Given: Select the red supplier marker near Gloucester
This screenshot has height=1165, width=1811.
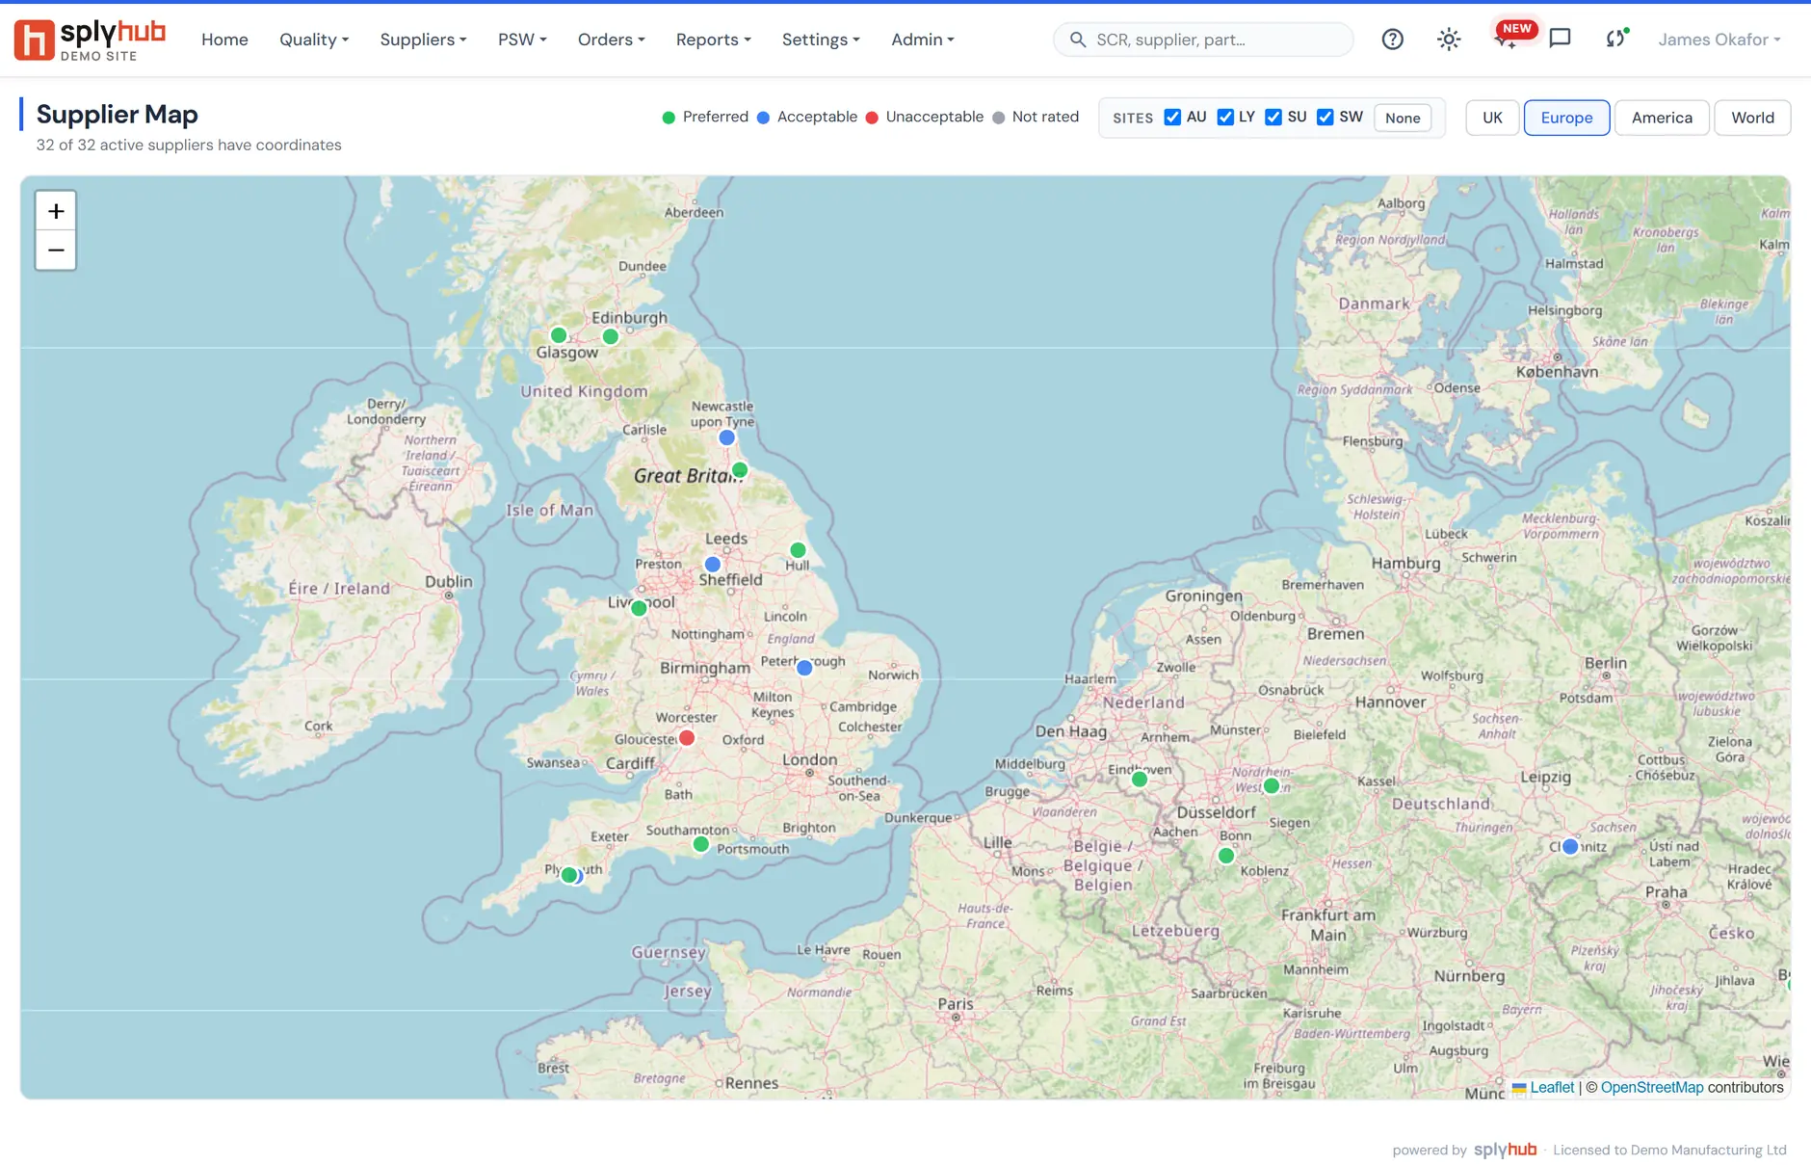Looking at the screenshot, I should (687, 738).
